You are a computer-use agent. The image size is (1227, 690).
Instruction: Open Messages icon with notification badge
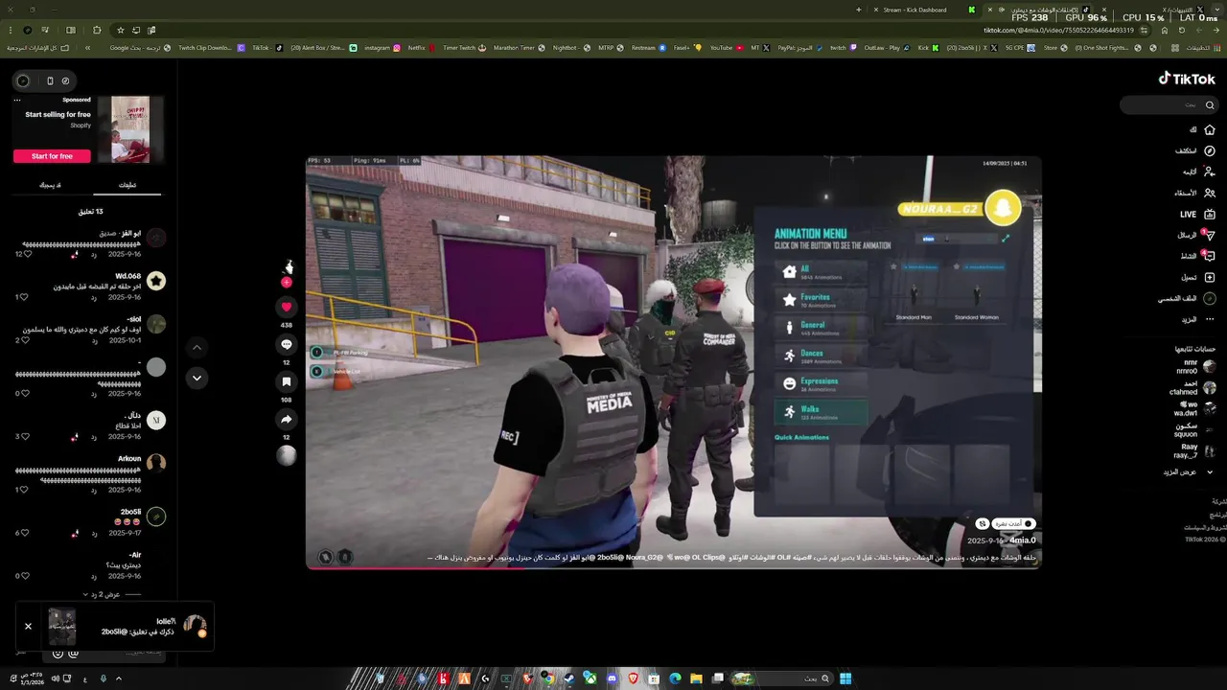(1210, 235)
